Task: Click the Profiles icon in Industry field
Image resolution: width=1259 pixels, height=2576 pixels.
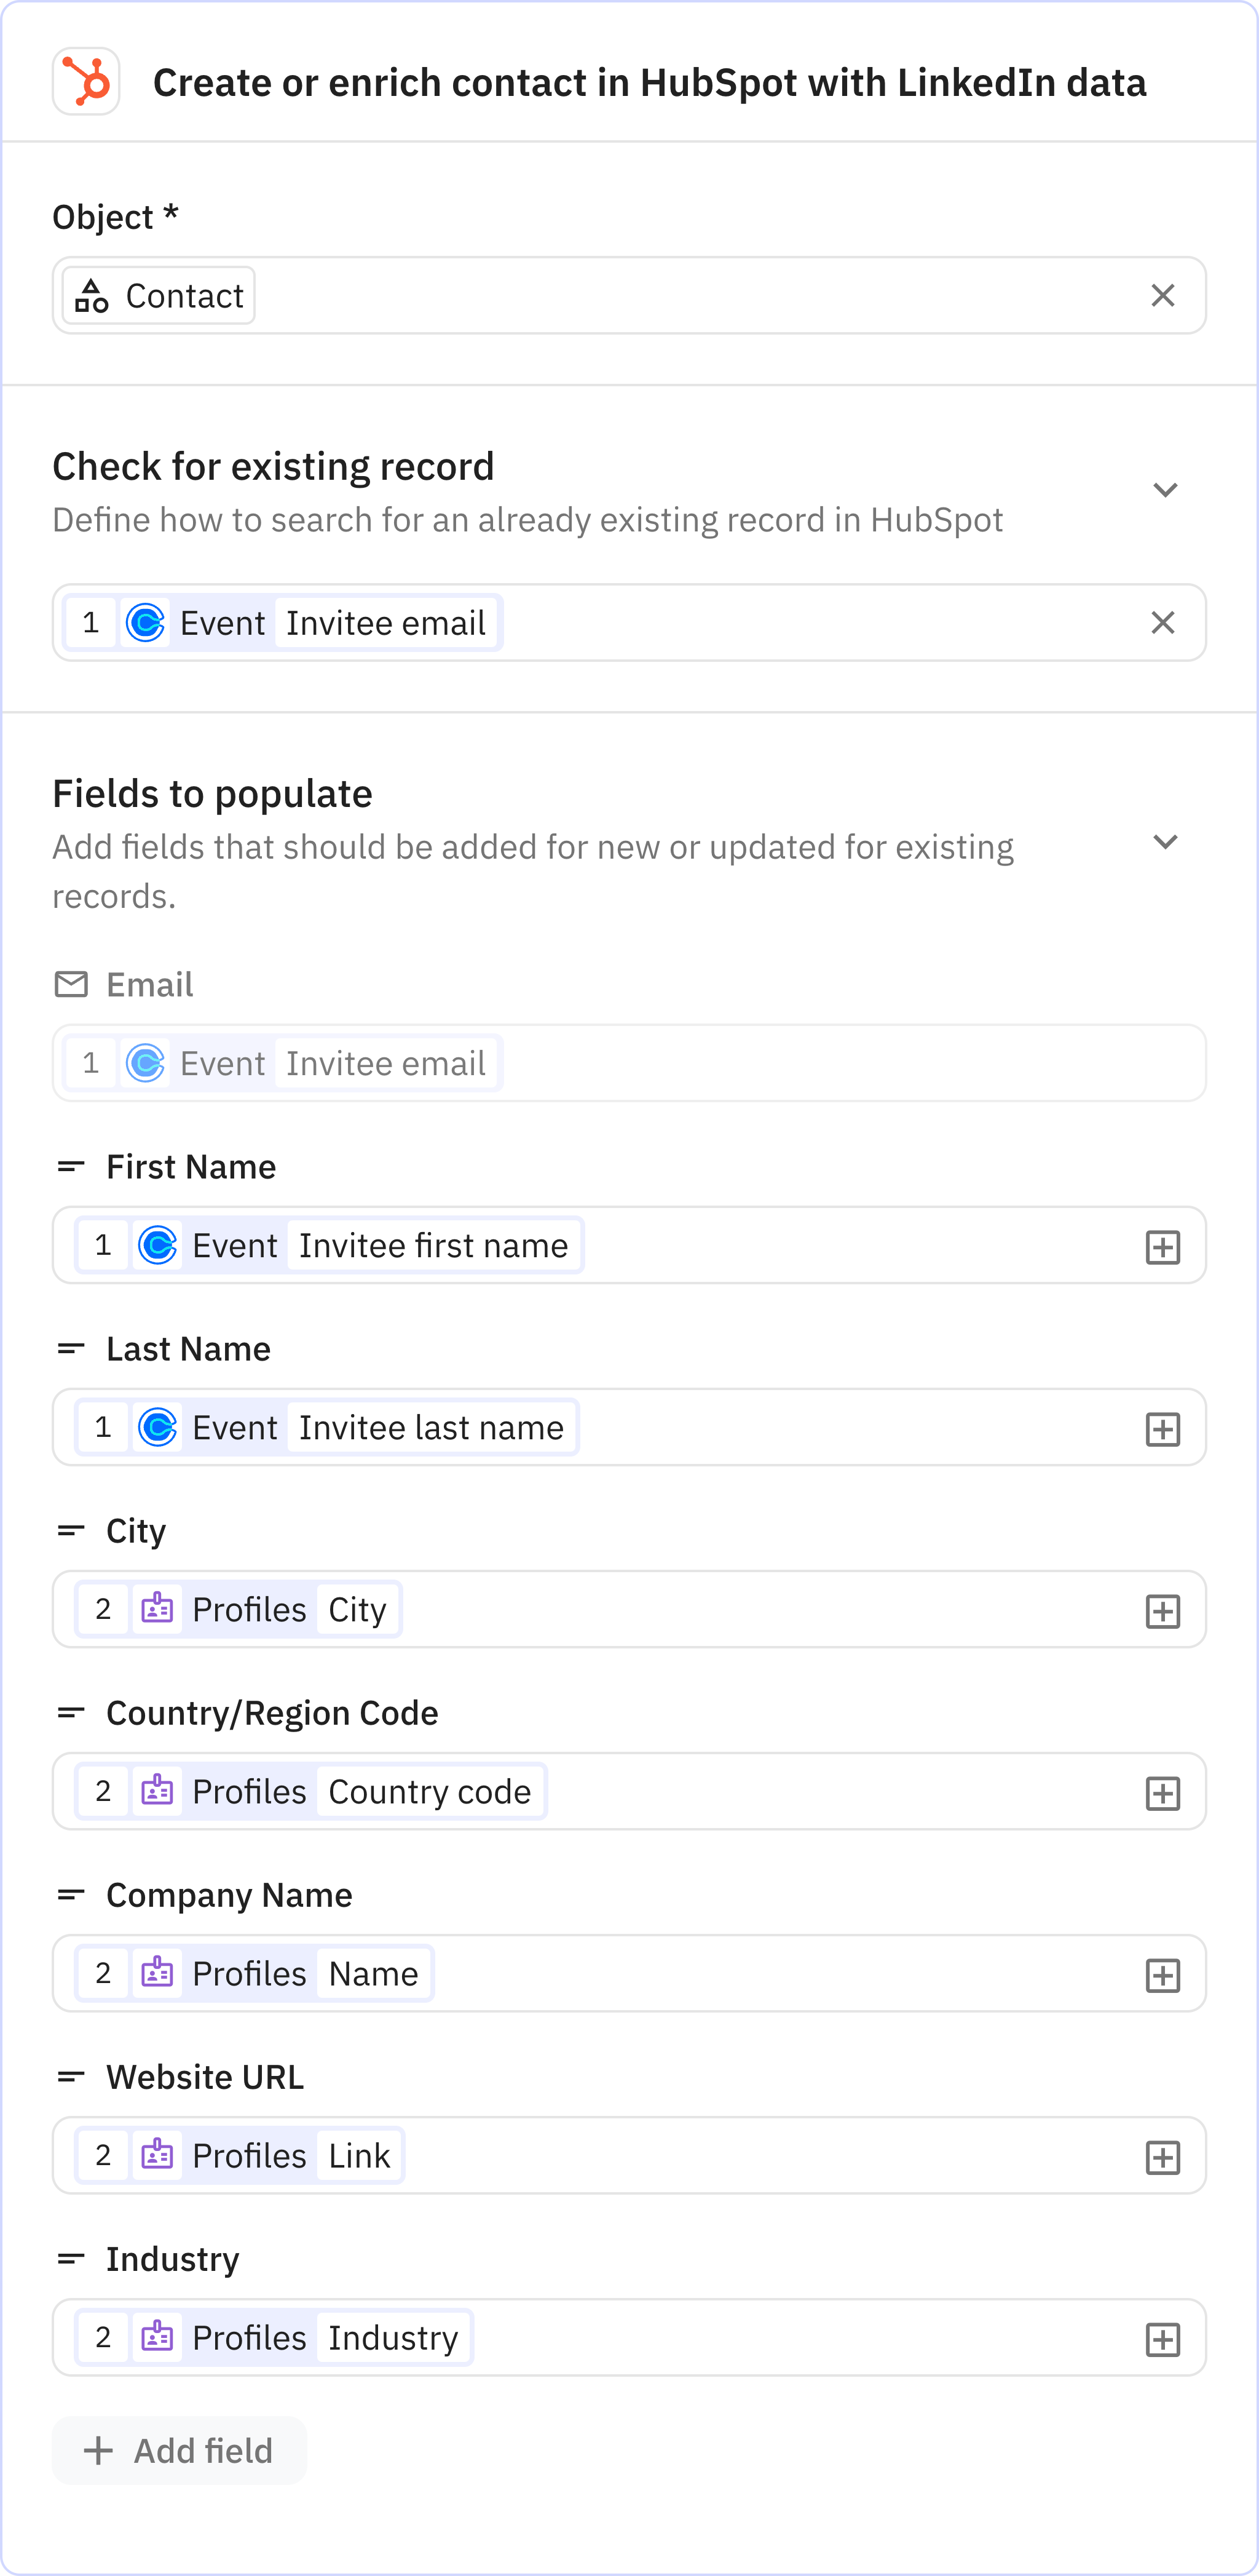Action: click(158, 2337)
